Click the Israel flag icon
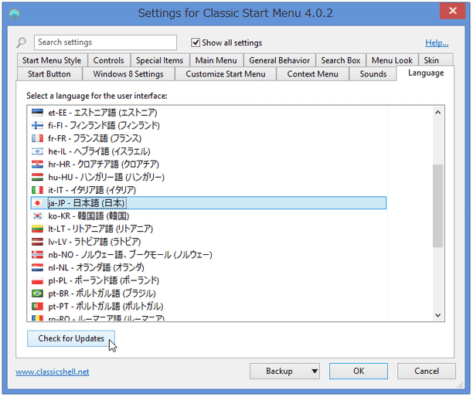The width and height of the screenshot is (473, 397). [x=37, y=151]
